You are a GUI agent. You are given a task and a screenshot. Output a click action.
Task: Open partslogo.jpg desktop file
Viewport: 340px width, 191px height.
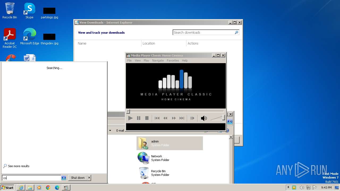click(x=49, y=13)
